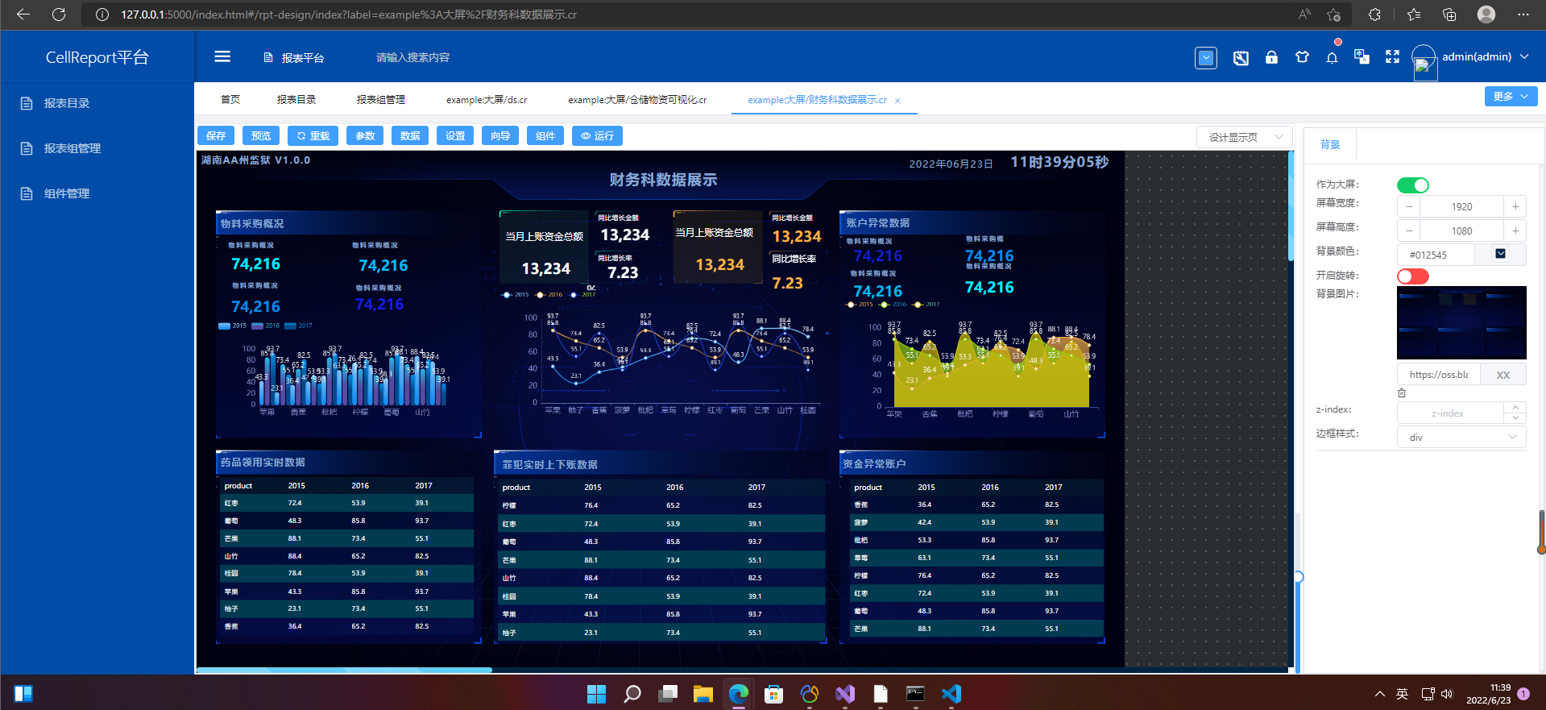1546x710 pixels.
Task: Click the 保存 save button
Action: point(216,135)
